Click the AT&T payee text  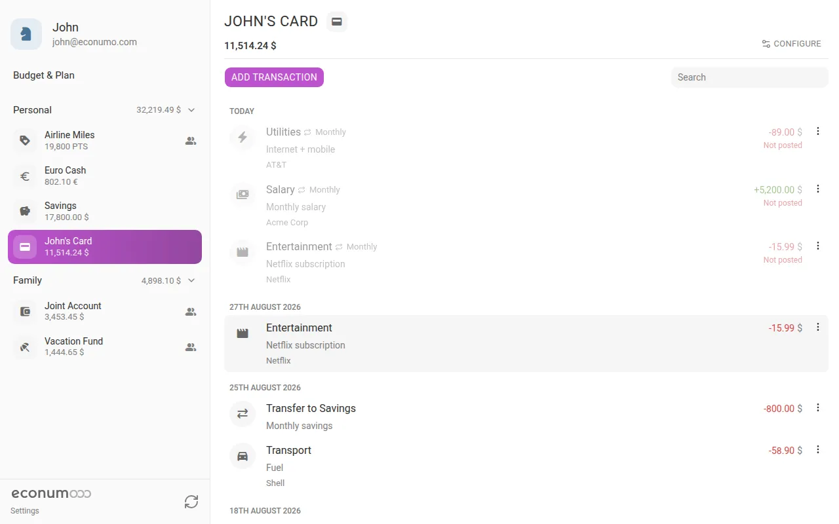coord(276,164)
